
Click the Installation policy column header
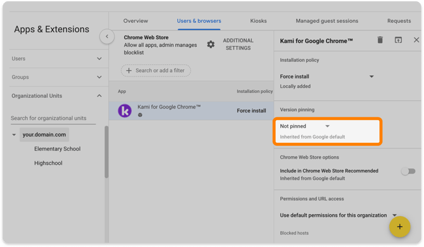[254, 91]
